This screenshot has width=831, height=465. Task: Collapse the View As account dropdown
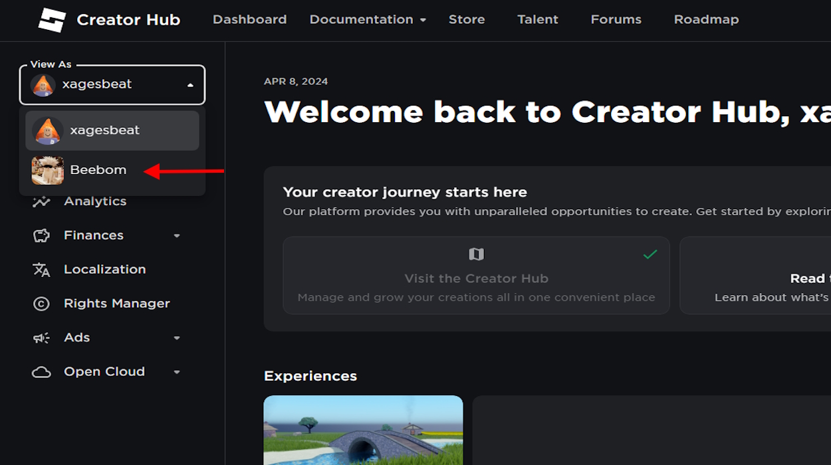click(190, 85)
